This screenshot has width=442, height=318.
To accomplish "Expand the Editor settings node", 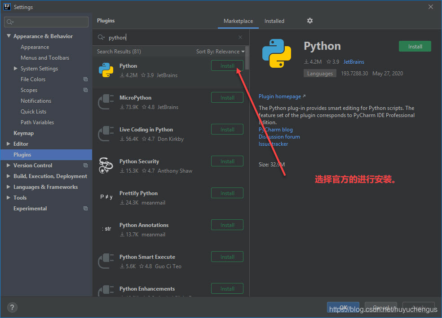I will click(x=9, y=144).
